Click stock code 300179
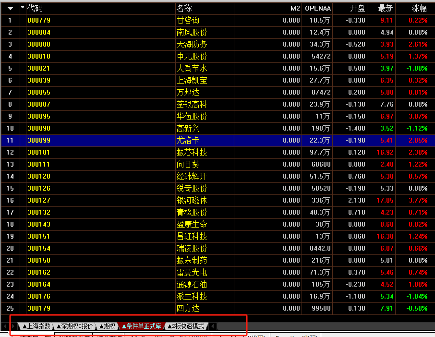Screen dimensions: 435x337 pos(39,308)
